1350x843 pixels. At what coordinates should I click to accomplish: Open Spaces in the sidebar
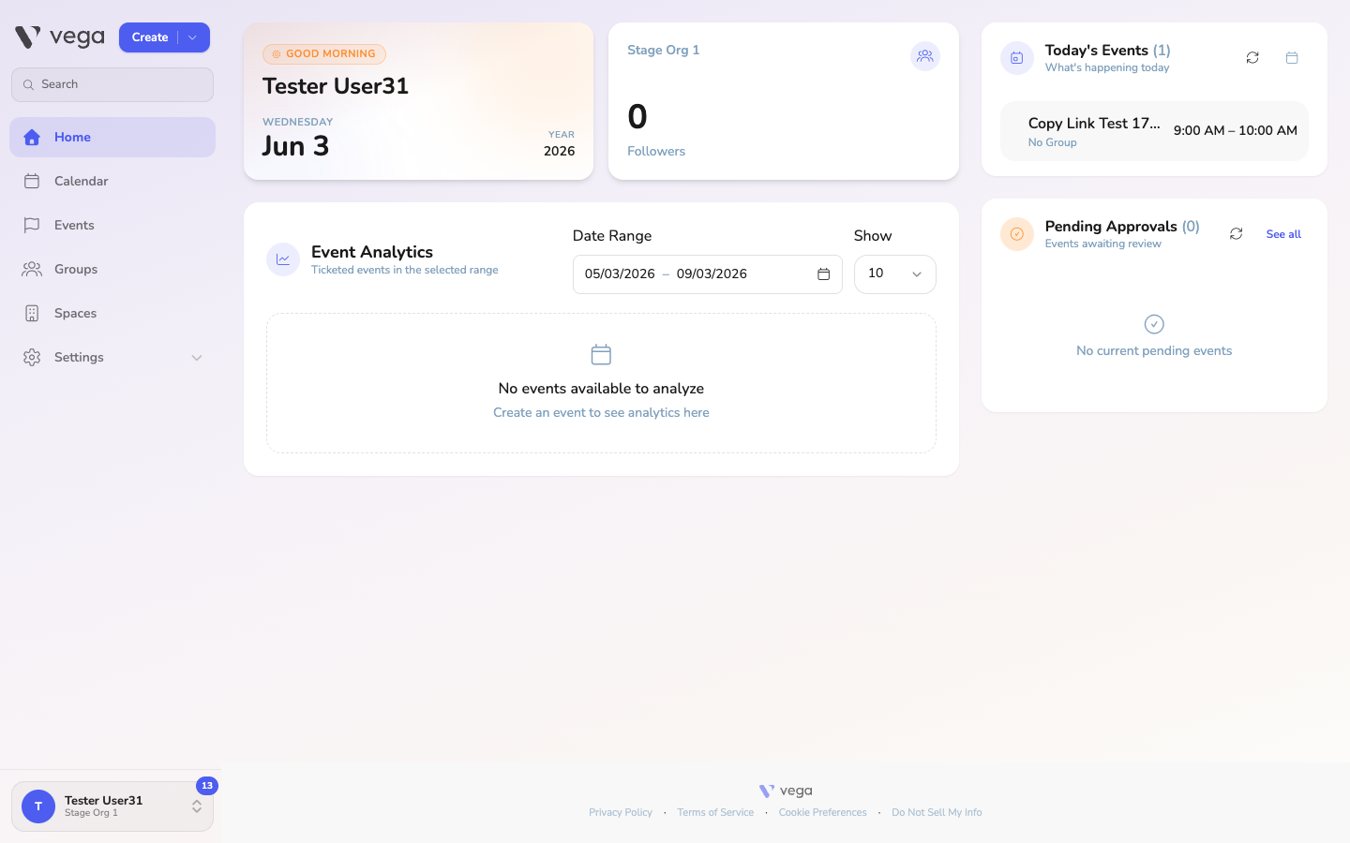[x=112, y=313]
